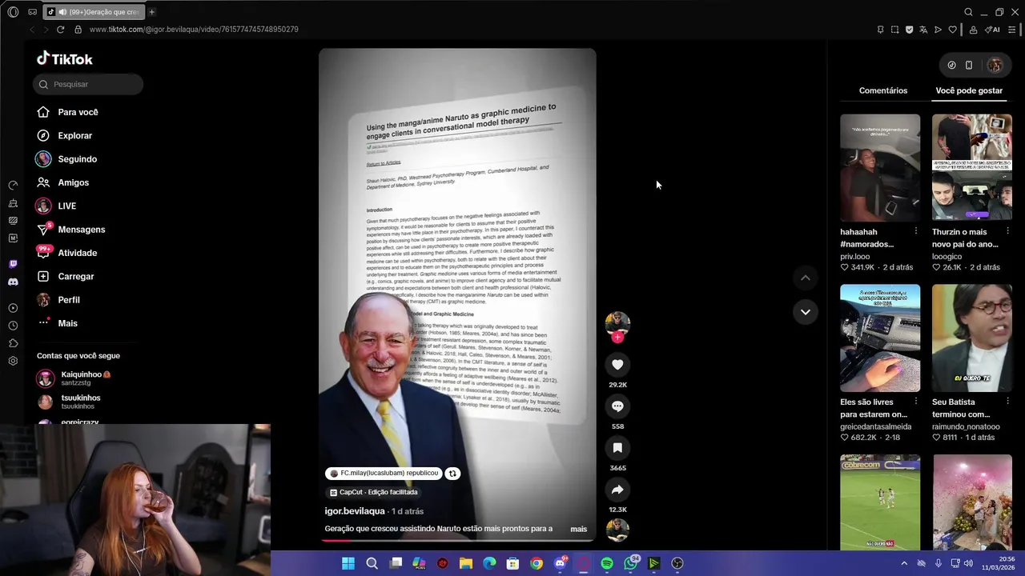Open Mensagens in the sidebar

pyautogui.click(x=70, y=230)
